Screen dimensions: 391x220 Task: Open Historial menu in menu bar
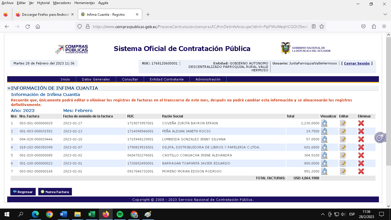click(x=43, y=3)
